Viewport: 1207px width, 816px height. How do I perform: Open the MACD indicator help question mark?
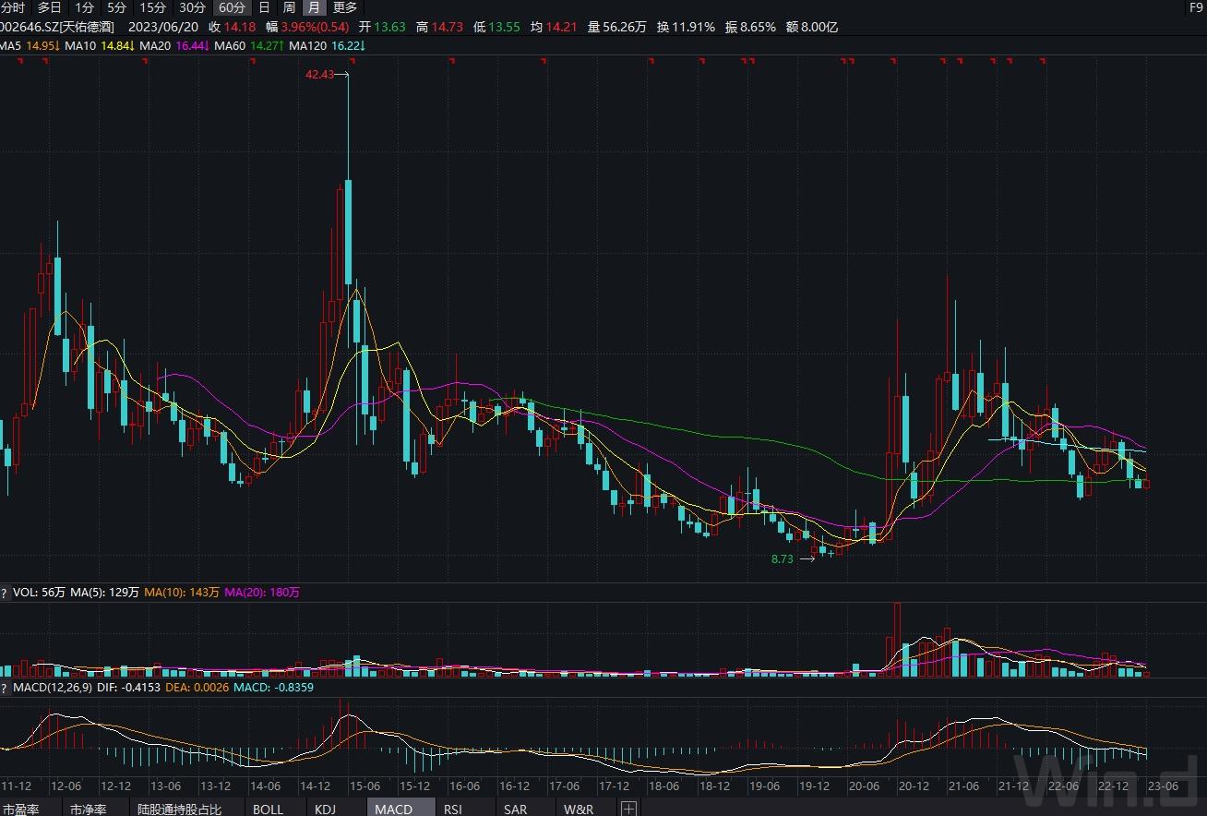pos(5,688)
